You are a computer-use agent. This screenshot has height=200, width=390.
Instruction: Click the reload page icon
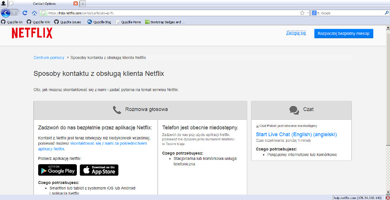[x=26, y=13]
